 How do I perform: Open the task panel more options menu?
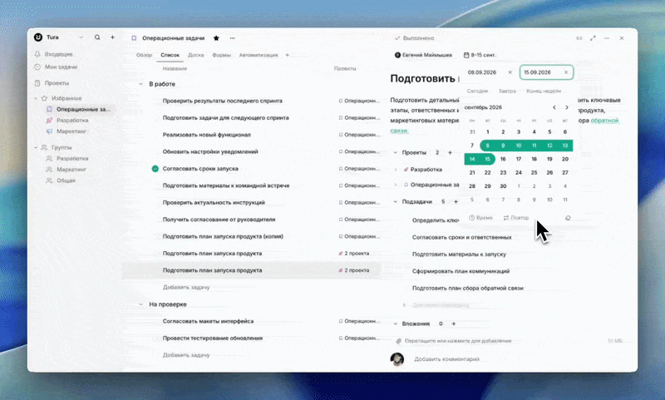pos(607,38)
